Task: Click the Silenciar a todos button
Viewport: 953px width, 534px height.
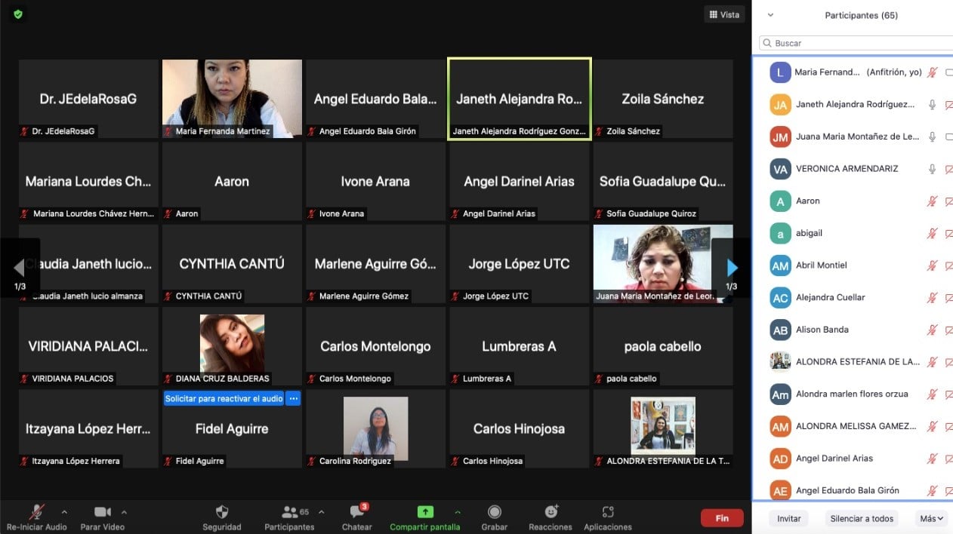Action: (x=862, y=518)
